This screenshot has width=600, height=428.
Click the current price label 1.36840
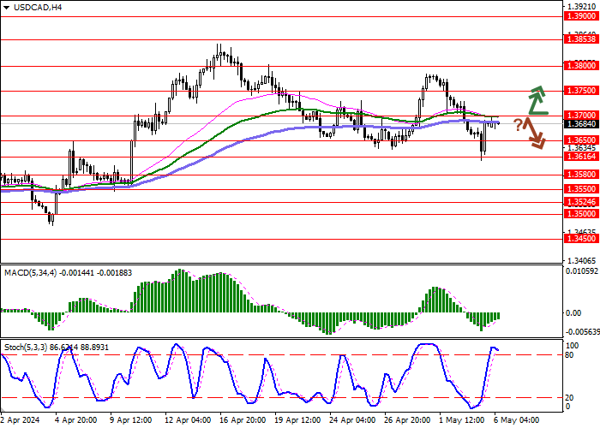click(x=582, y=124)
